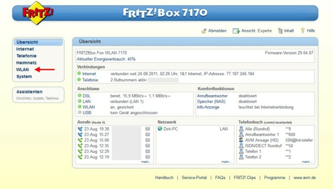Click the Dirk-PC globe icon
Viewport: 333px width, 189px height.
click(x=160, y=128)
